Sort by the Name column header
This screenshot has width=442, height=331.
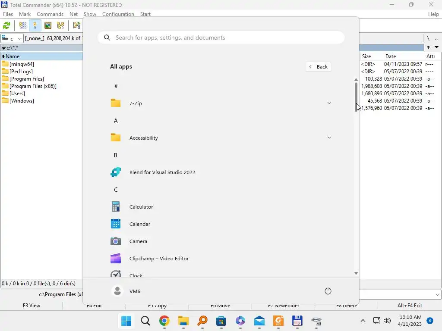[x=42, y=56]
